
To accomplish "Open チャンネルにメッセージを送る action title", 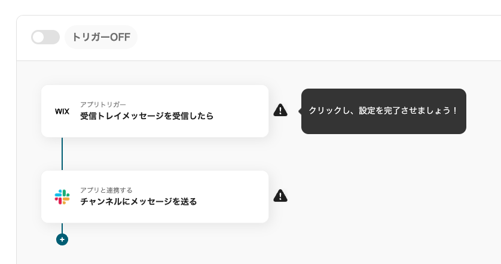I will point(139,202).
